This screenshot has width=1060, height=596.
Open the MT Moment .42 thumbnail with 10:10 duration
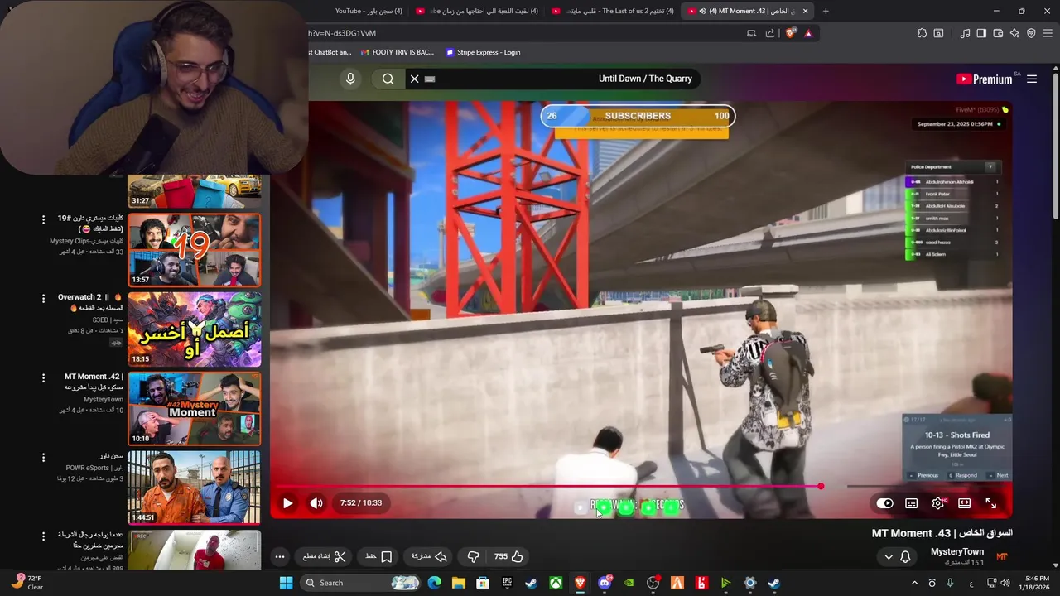(195, 409)
